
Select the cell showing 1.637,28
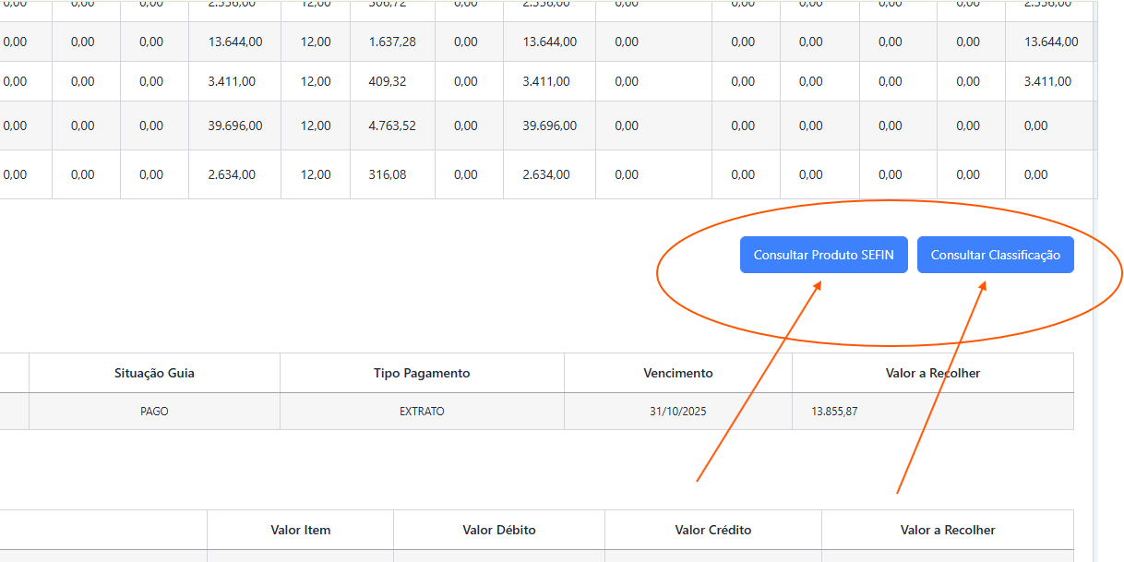click(392, 42)
